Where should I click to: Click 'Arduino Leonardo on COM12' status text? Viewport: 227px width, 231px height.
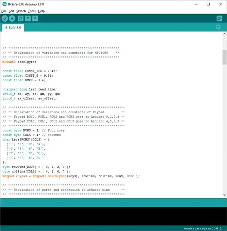coord(202,228)
